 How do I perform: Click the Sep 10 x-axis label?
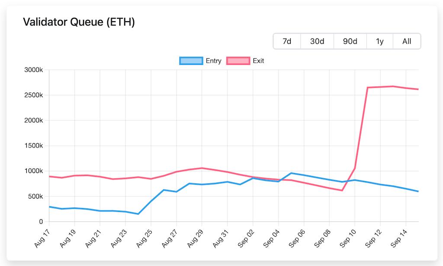pyautogui.click(x=348, y=237)
